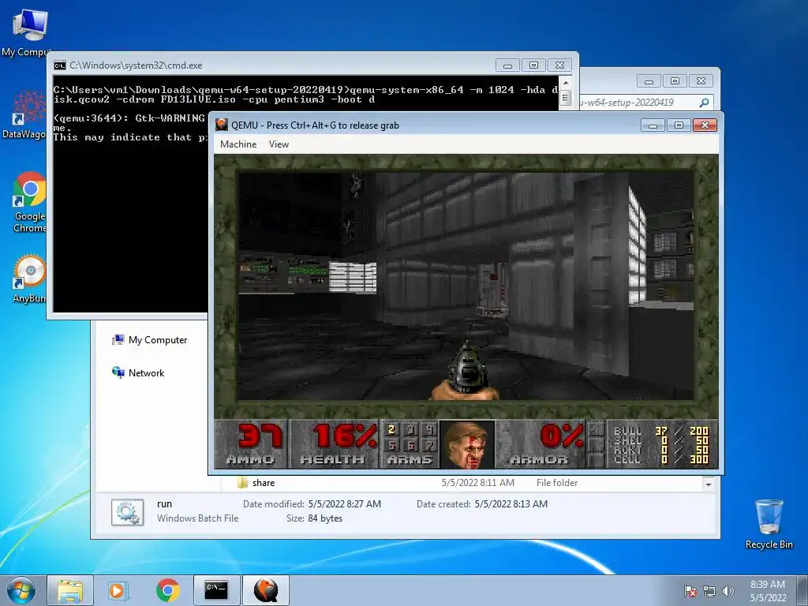808x606 pixels.
Task: Minimize the Explorer window
Action: pyautogui.click(x=649, y=81)
